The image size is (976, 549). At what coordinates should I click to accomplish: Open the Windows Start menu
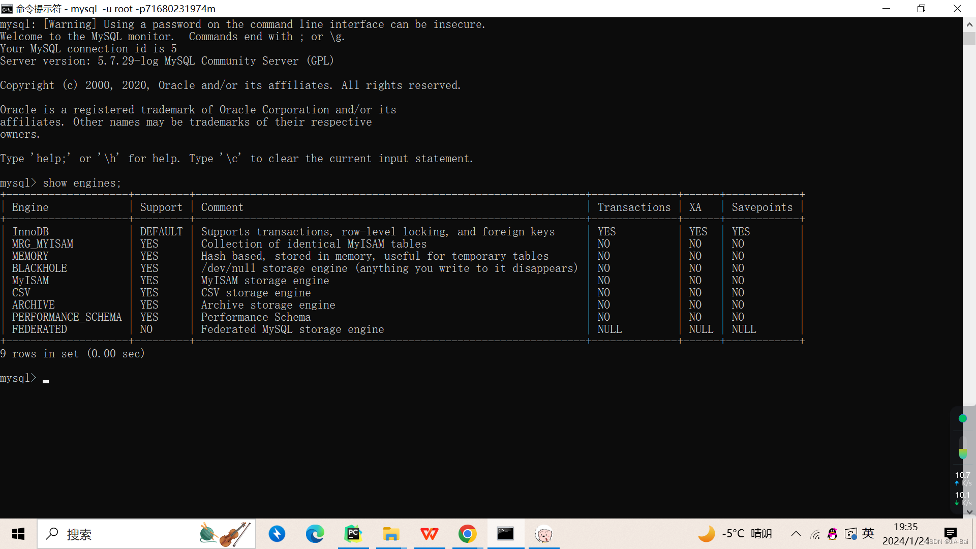pyautogui.click(x=18, y=534)
